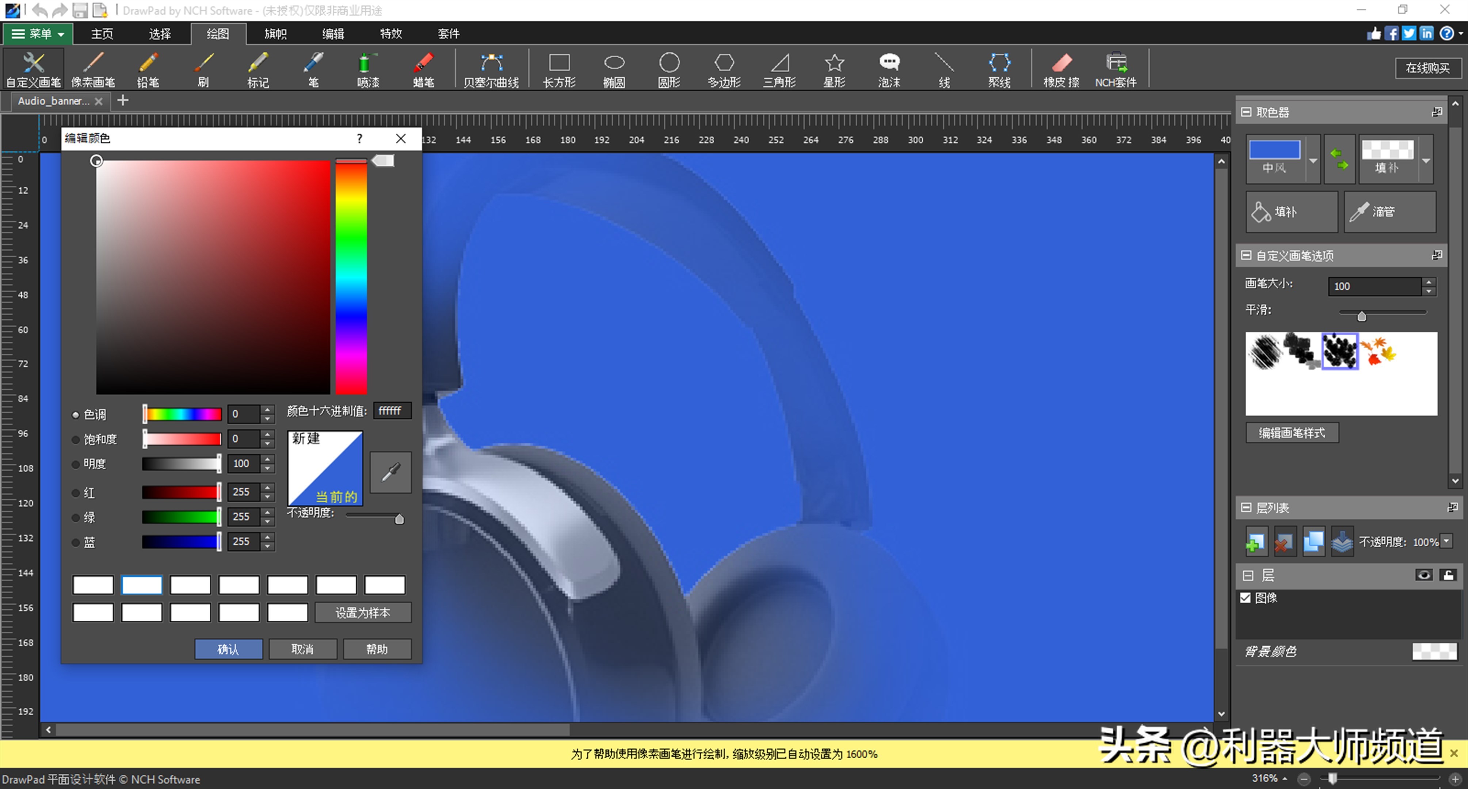Collapse the 取色器 color picker panel
Screen dimensions: 1468x789
click(1246, 112)
